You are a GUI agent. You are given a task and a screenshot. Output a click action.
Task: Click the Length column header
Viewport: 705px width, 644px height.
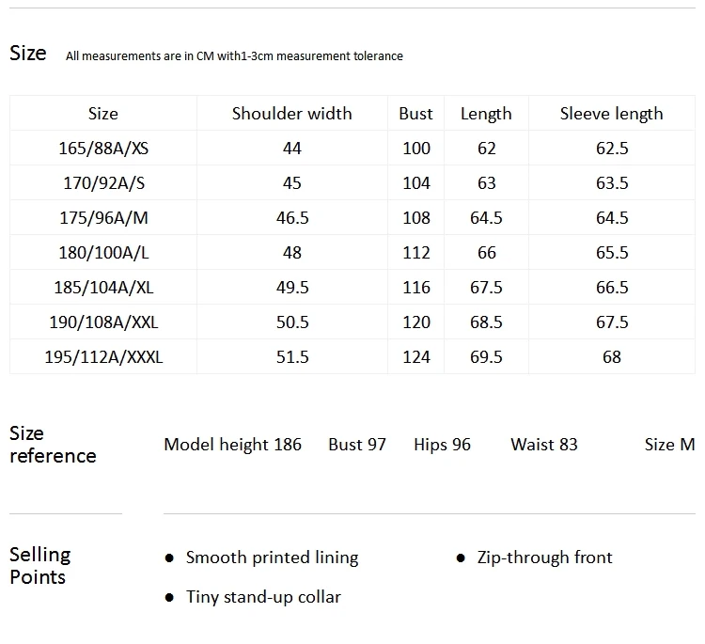pyautogui.click(x=486, y=115)
